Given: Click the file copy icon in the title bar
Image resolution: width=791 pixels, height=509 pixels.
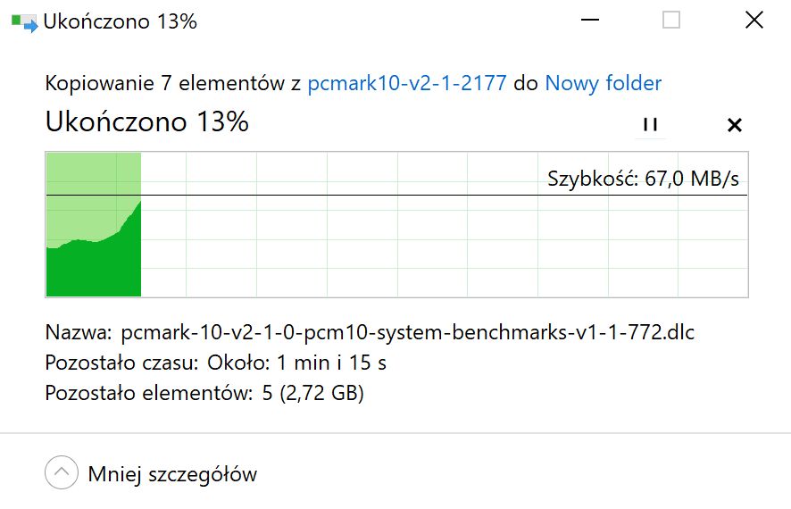Looking at the screenshot, I should (24, 22).
